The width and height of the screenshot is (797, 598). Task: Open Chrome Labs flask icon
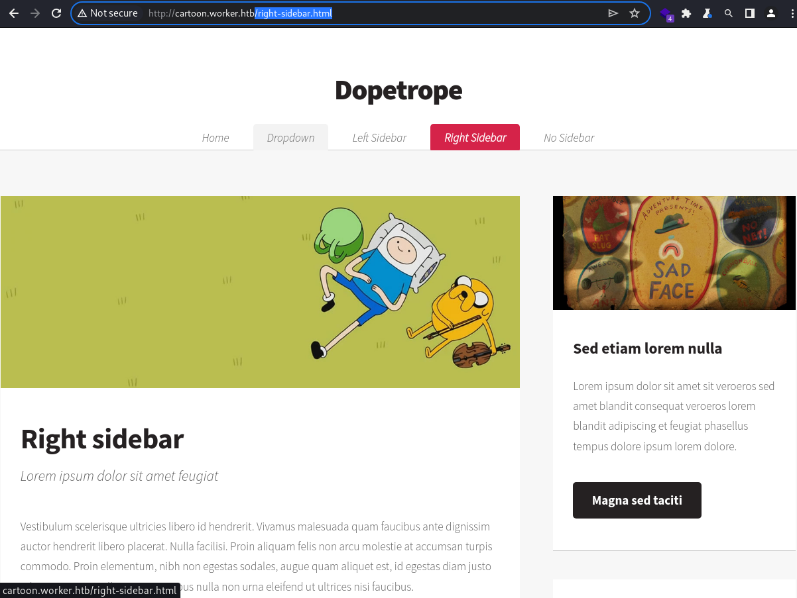pyautogui.click(x=707, y=13)
